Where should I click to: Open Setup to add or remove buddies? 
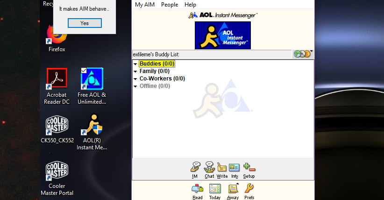click(x=249, y=170)
